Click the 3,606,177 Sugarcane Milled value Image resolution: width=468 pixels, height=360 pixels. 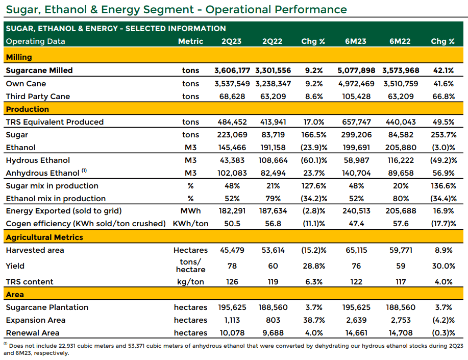click(232, 70)
